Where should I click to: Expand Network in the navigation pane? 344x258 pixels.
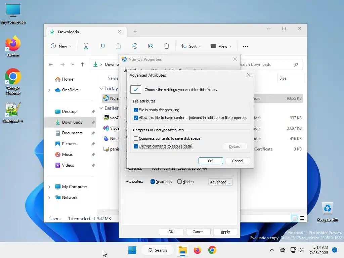(49, 198)
